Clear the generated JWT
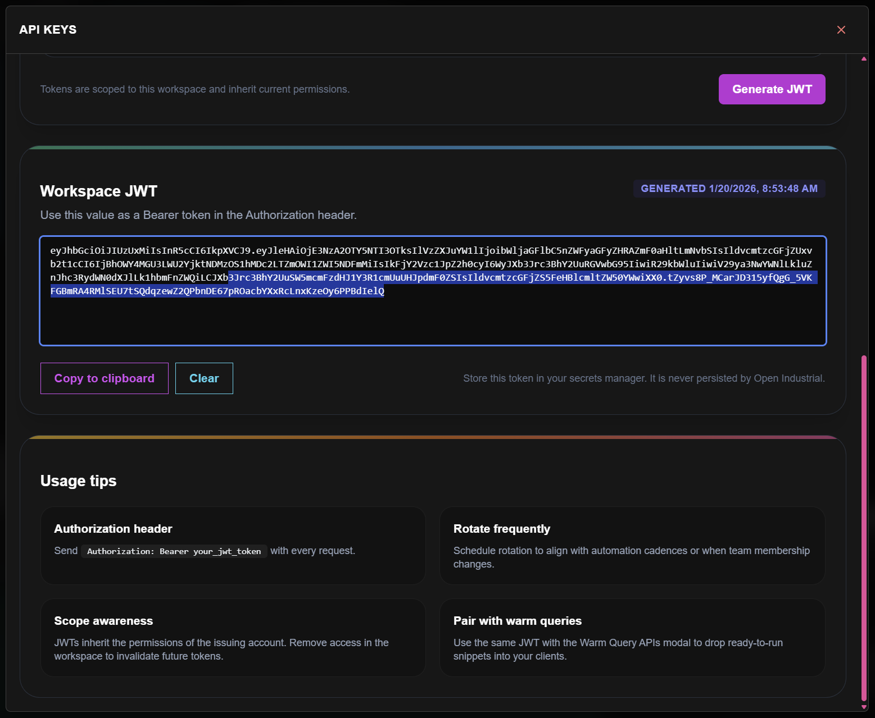 [x=204, y=378]
